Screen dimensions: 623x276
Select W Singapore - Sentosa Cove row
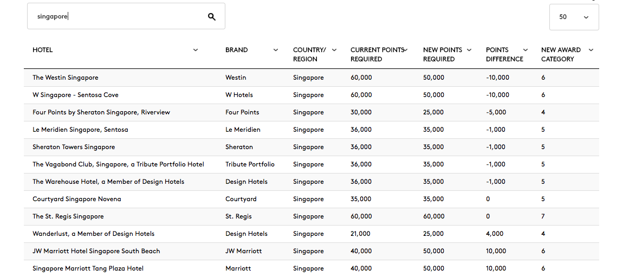click(x=311, y=95)
